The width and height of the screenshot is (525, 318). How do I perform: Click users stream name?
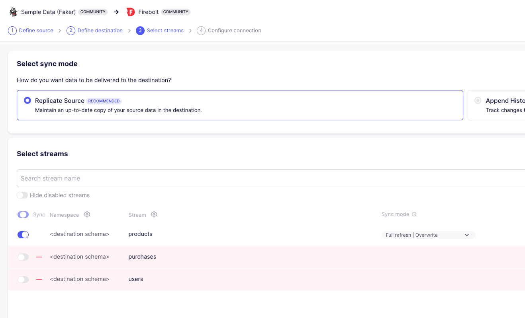[x=136, y=279]
